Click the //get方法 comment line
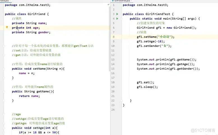218x135 pixels. coord(36,55)
